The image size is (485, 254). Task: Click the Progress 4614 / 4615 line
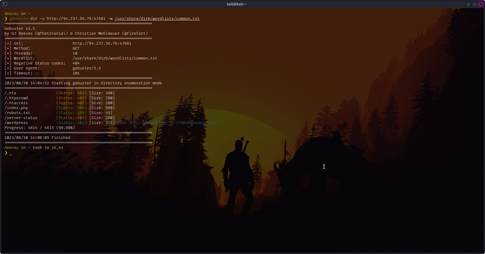click(x=40, y=128)
